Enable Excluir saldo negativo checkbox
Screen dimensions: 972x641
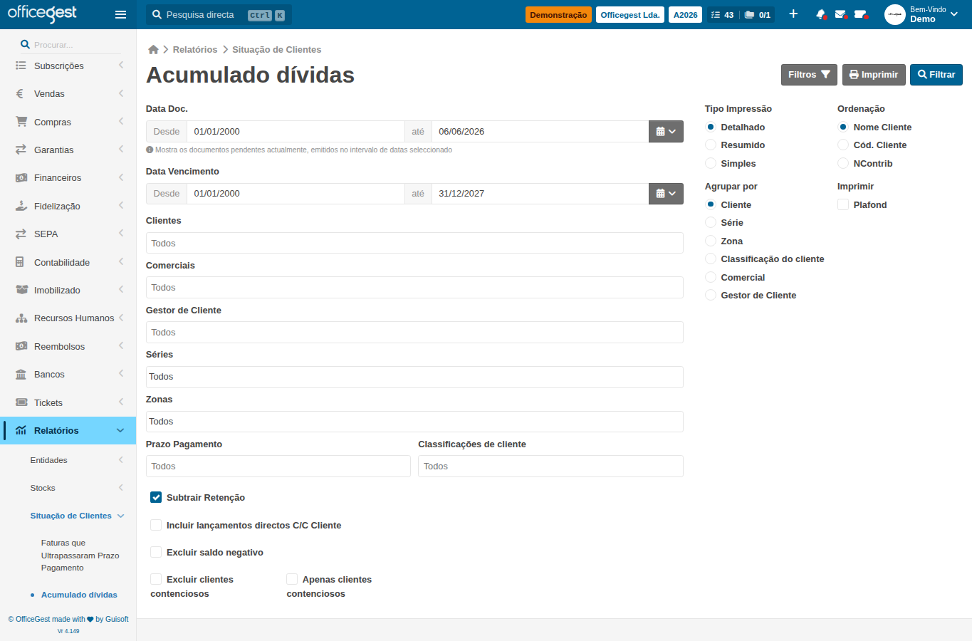[x=156, y=552]
